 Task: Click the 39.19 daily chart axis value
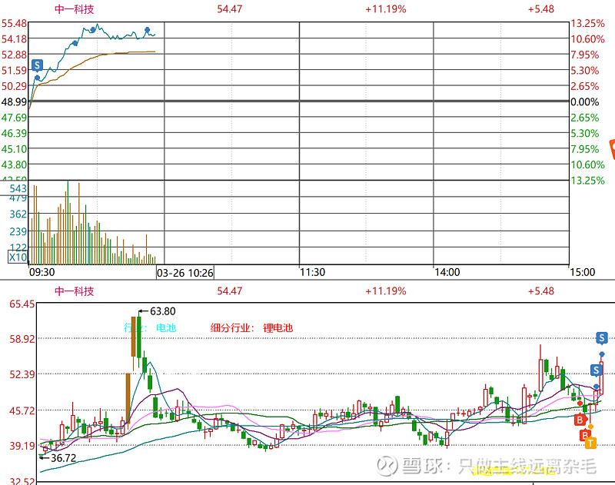22,445
